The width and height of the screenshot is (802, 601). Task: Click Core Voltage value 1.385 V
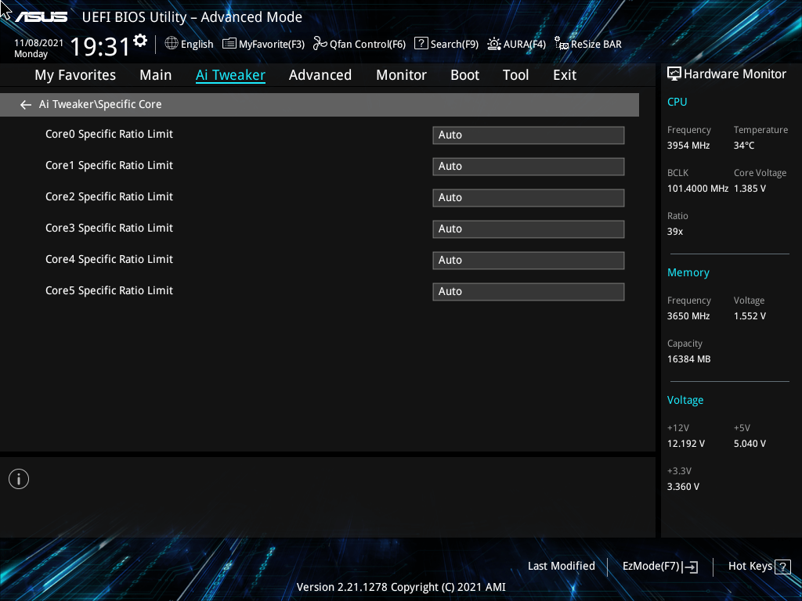[750, 189]
